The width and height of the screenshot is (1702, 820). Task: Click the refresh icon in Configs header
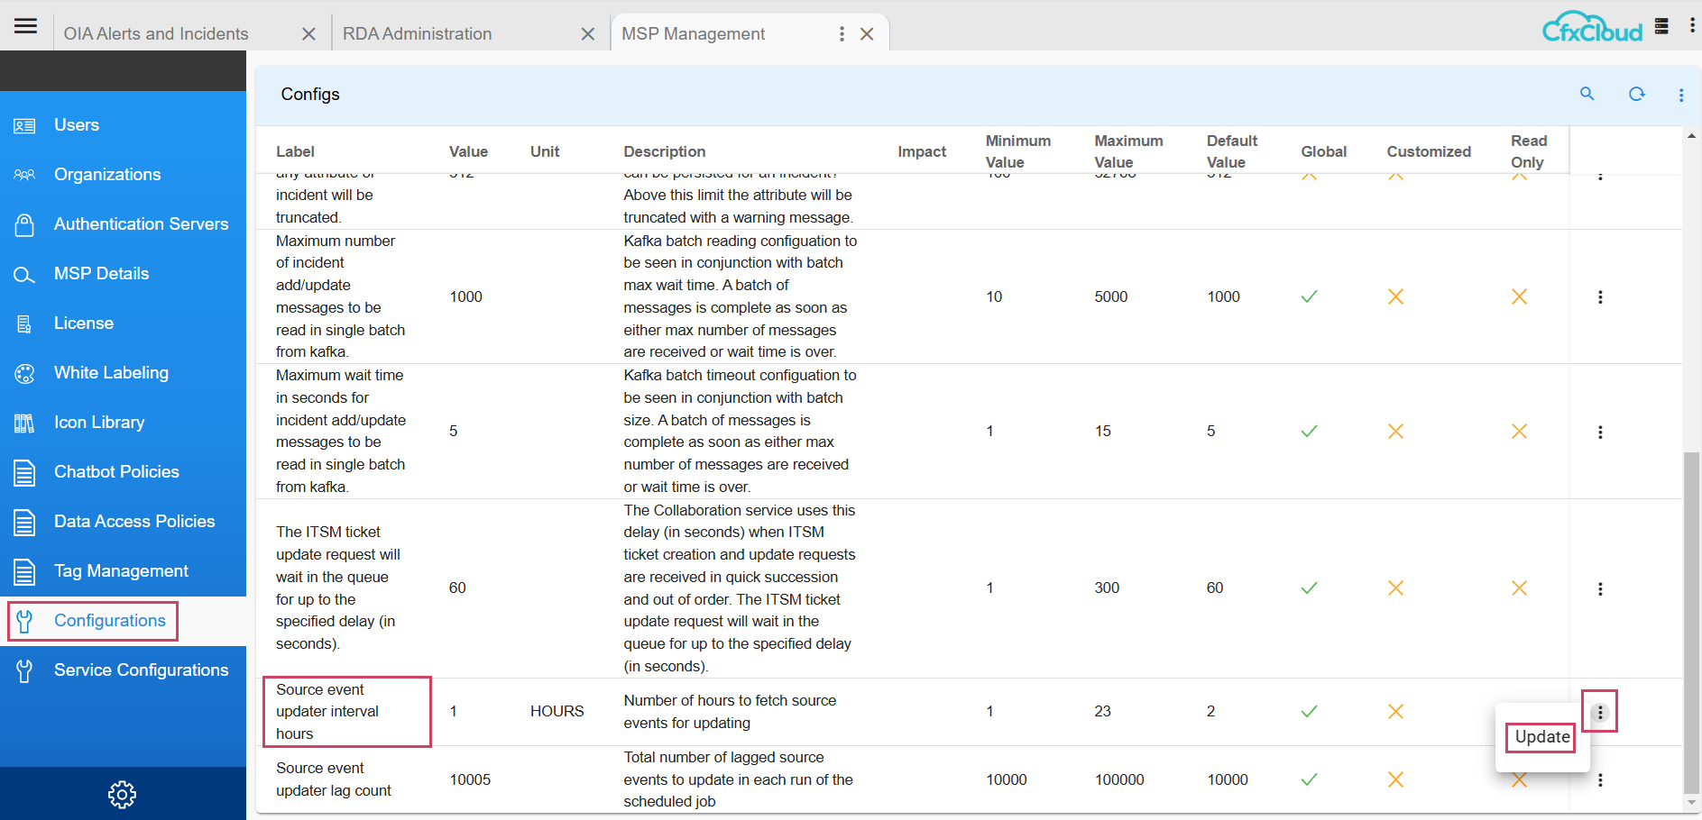1636,94
